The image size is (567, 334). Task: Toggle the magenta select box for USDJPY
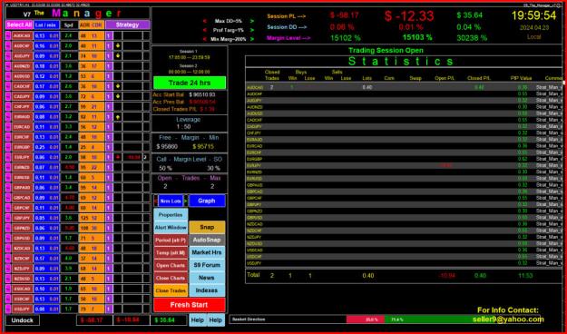8,309
